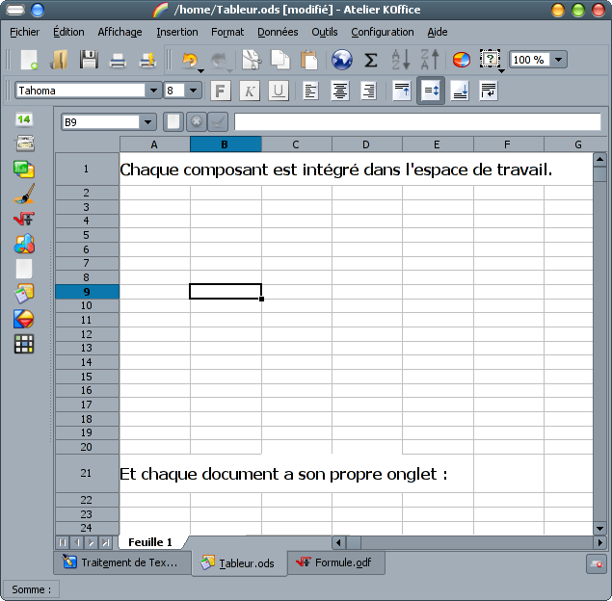Cut selection with the scissors icon
The width and height of the screenshot is (612, 601).
[252, 60]
